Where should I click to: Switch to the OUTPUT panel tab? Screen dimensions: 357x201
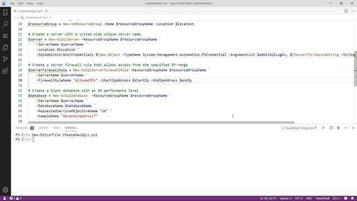(x=44, y=128)
